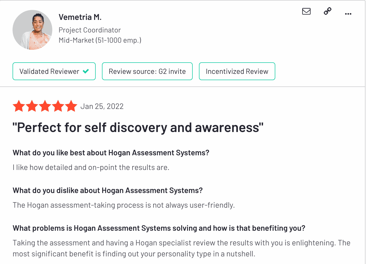
Task: Click the Validated Reviewer badge
Action: [x=54, y=71]
